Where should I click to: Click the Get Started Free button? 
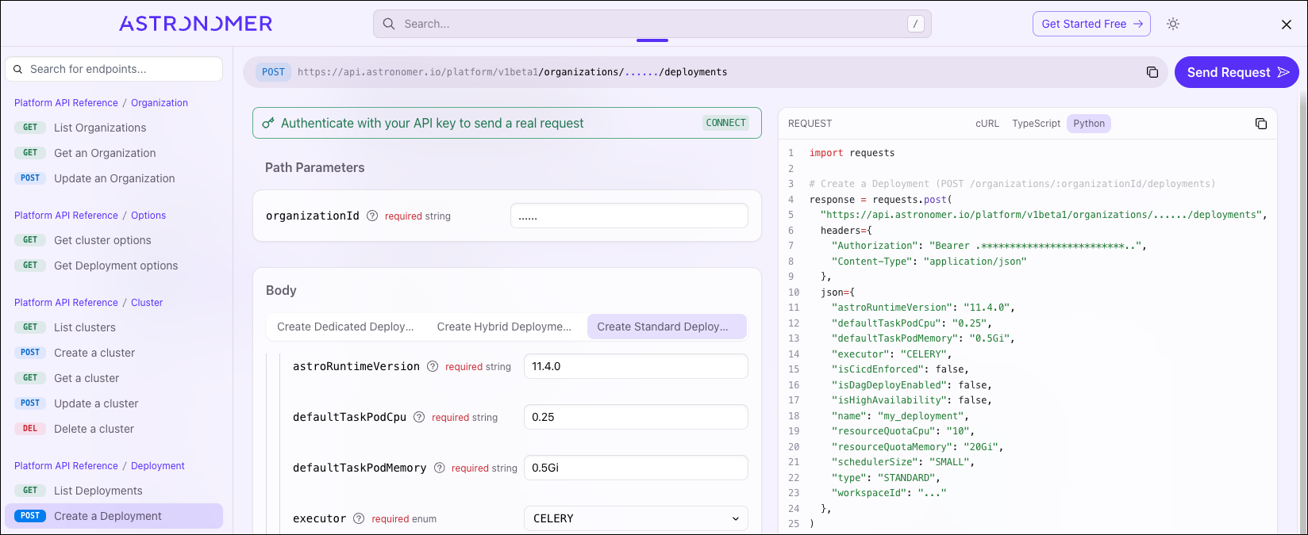point(1091,24)
